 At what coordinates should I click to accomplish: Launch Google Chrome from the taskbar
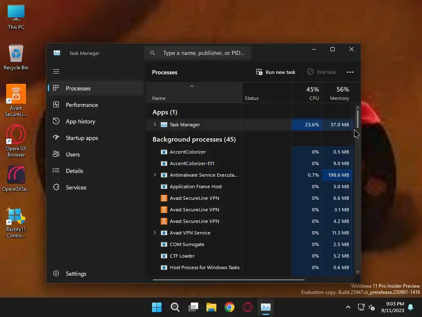click(230, 307)
